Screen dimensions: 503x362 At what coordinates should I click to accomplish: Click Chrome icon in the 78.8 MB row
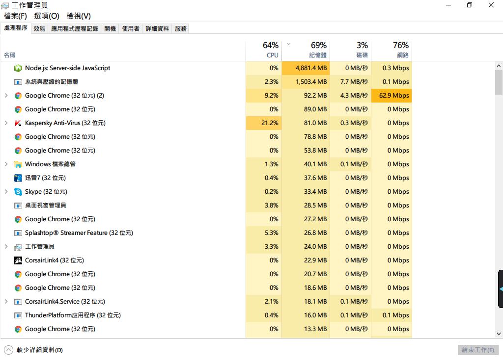[18, 137]
